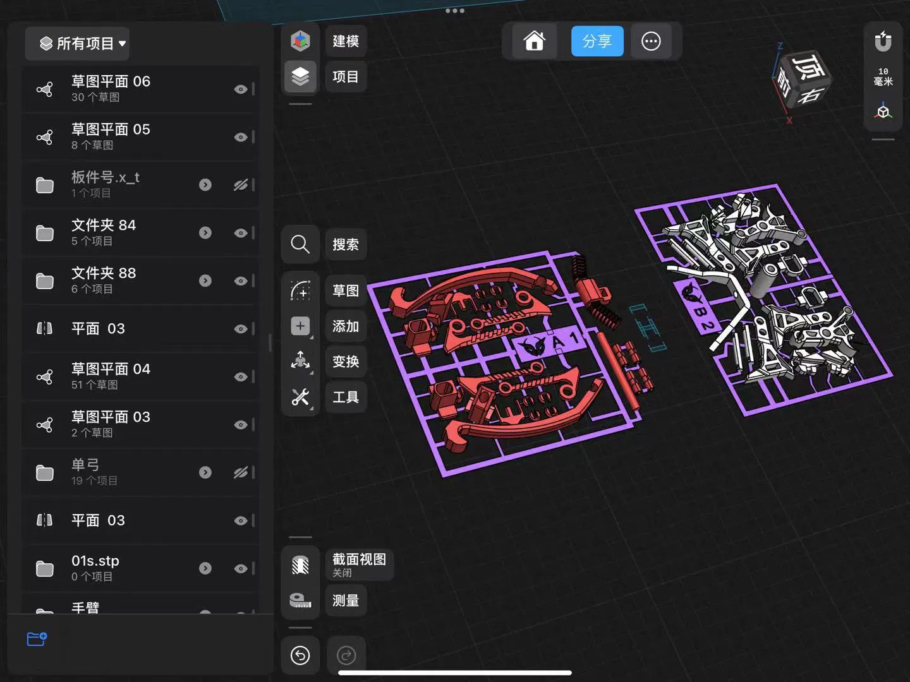Image resolution: width=910 pixels, height=682 pixels.
Task: Click the blue 分享 button
Action: (597, 41)
